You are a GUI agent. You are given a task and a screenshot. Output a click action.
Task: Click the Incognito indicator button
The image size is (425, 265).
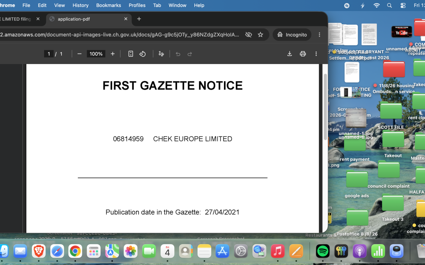point(292,35)
